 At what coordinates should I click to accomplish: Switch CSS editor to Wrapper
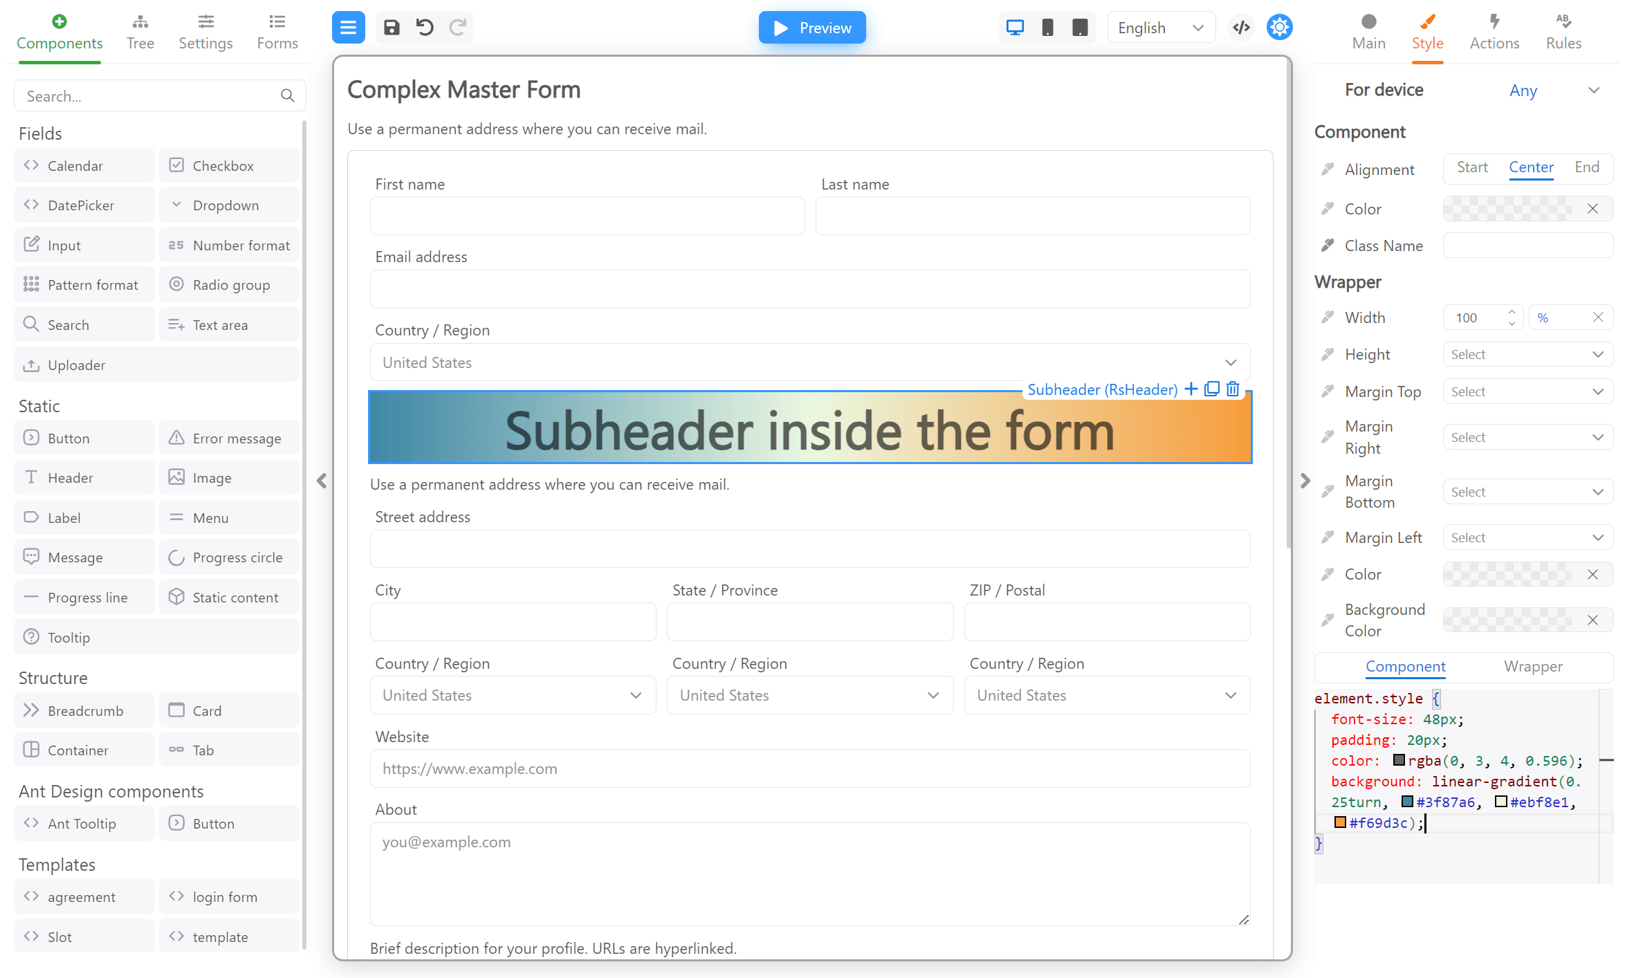click(x=1533, y=667)
